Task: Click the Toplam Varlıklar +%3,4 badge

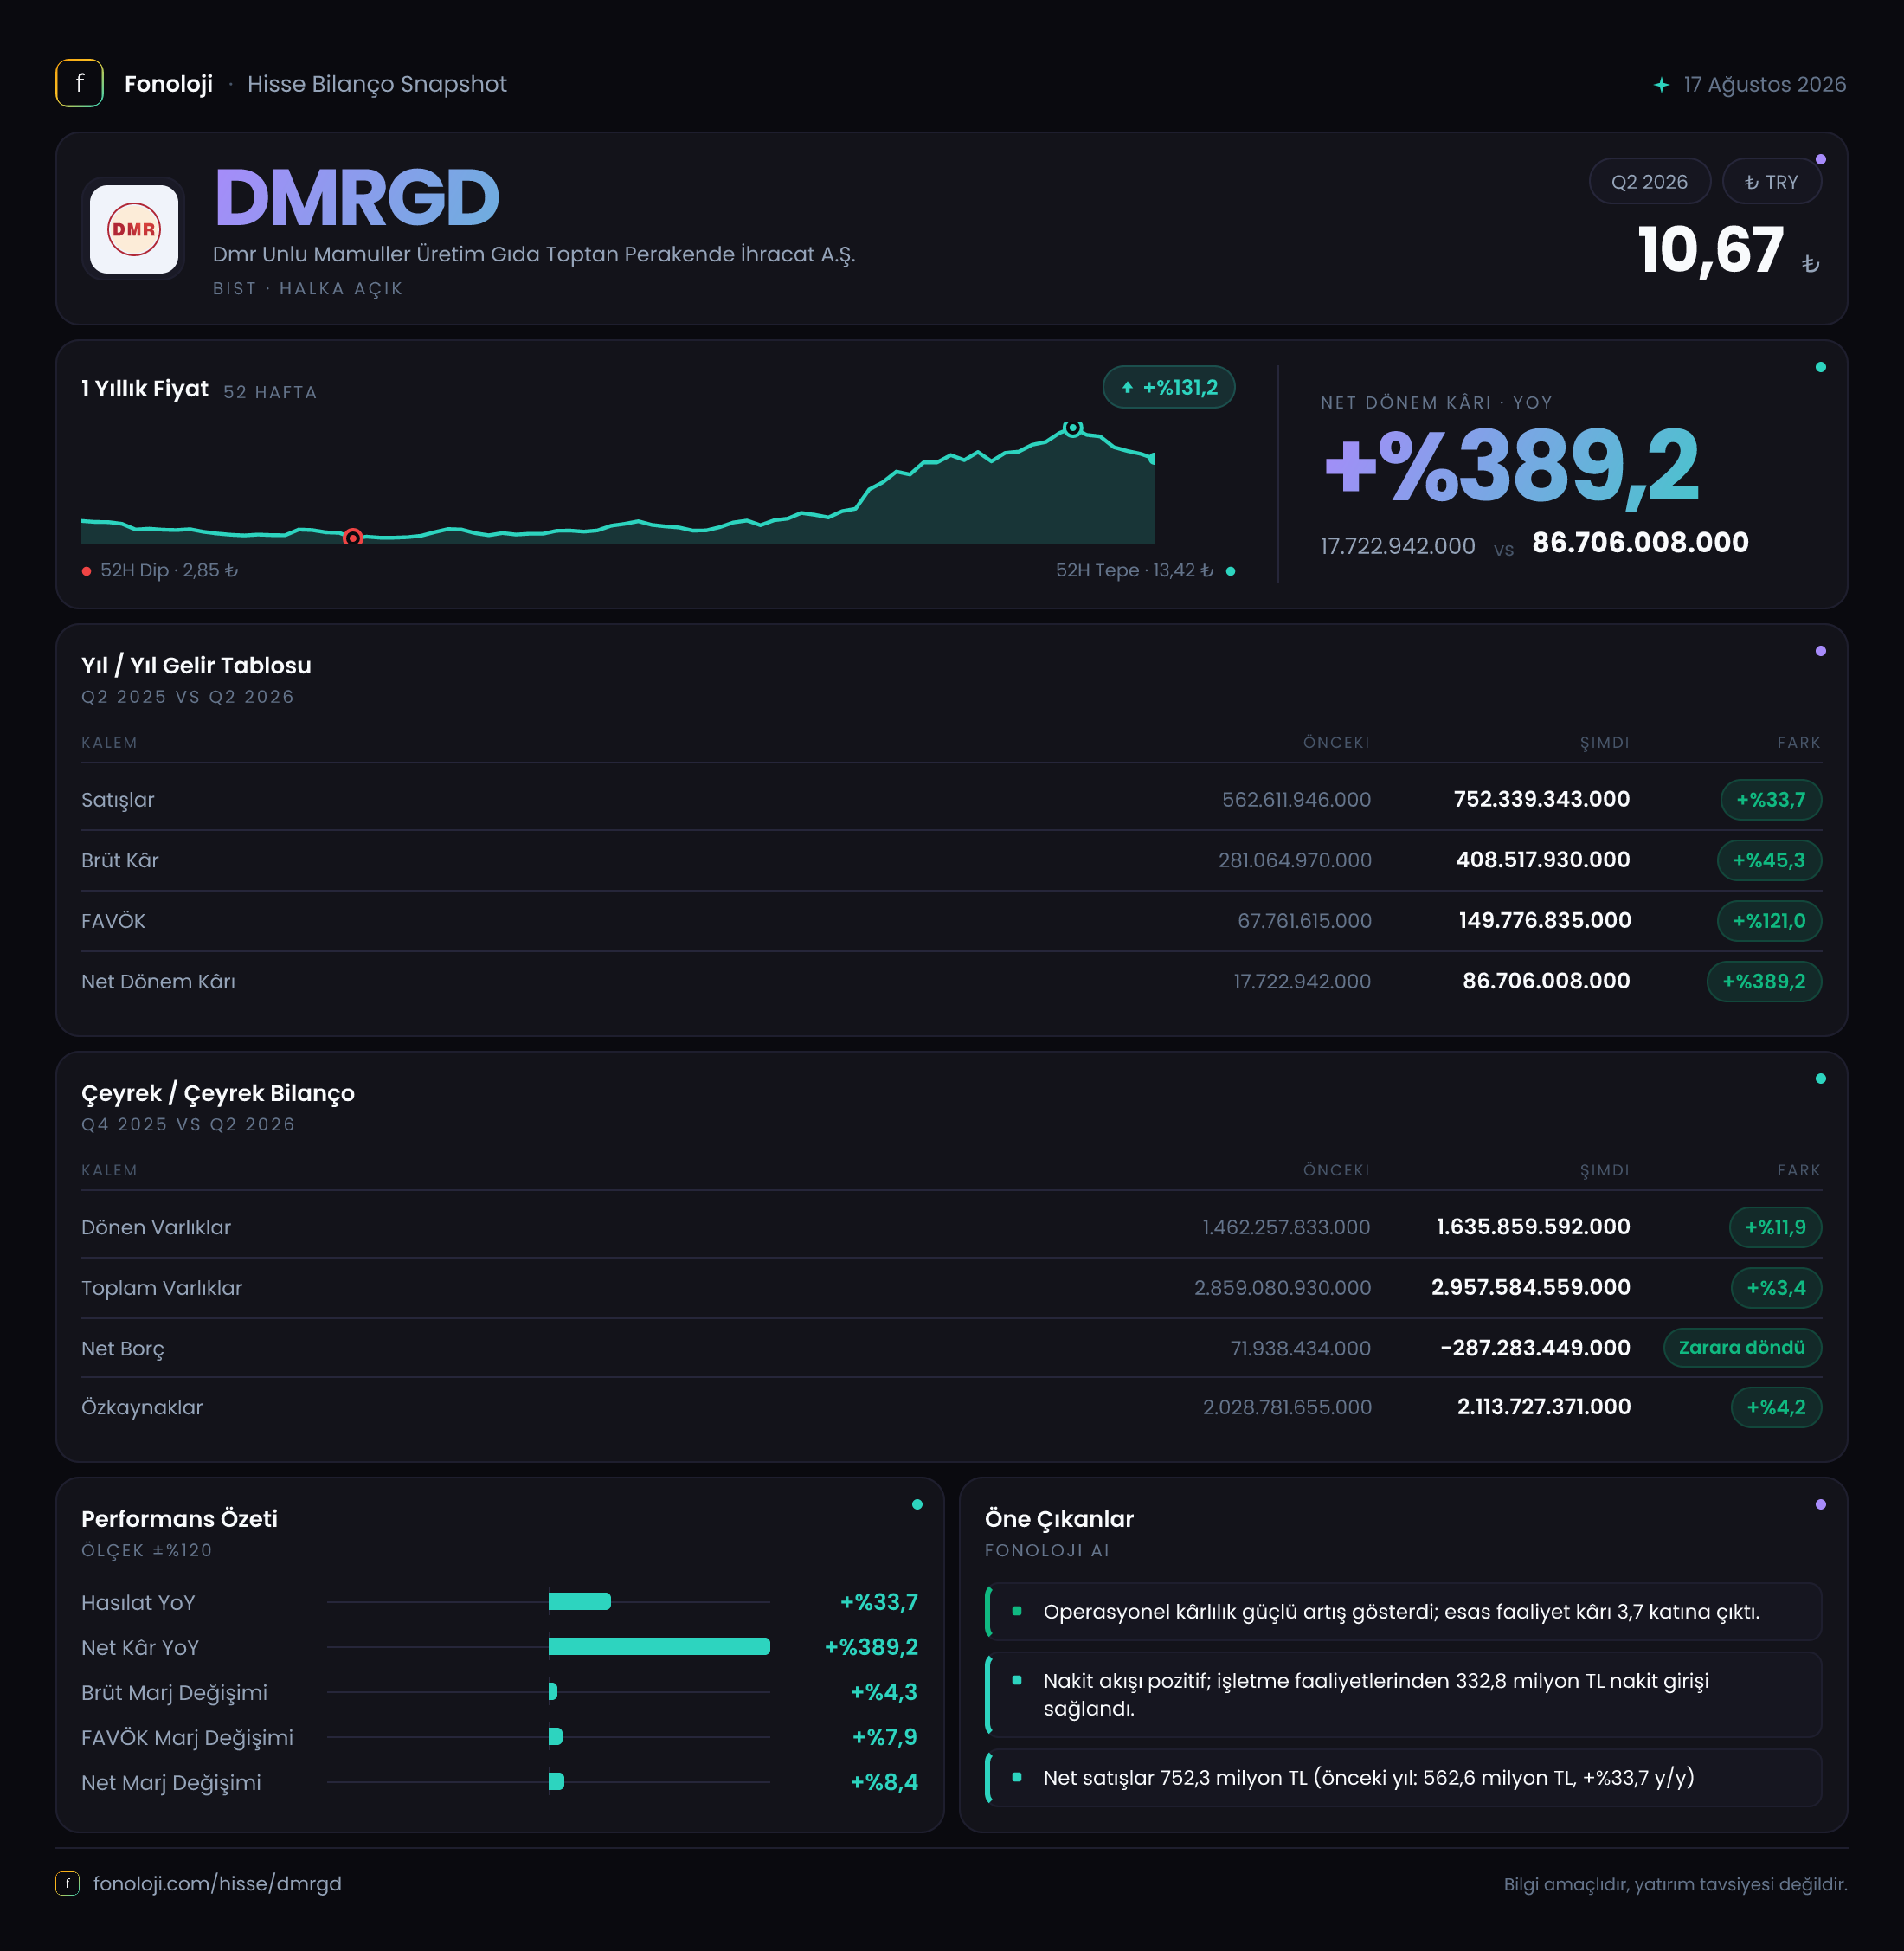Action: [x=1776, y=1288]
